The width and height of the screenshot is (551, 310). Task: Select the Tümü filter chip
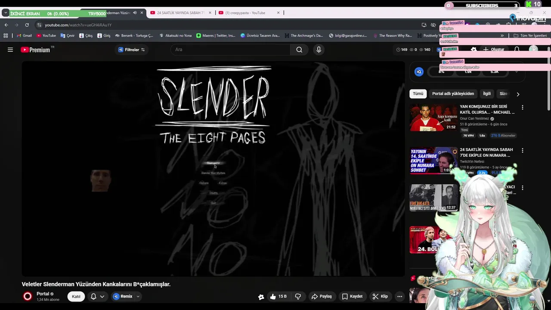[x=418, y=93]
